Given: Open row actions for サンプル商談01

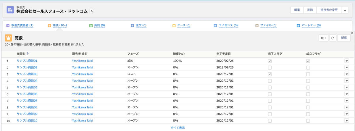Looking at the screenshot, I should point(347,61).
